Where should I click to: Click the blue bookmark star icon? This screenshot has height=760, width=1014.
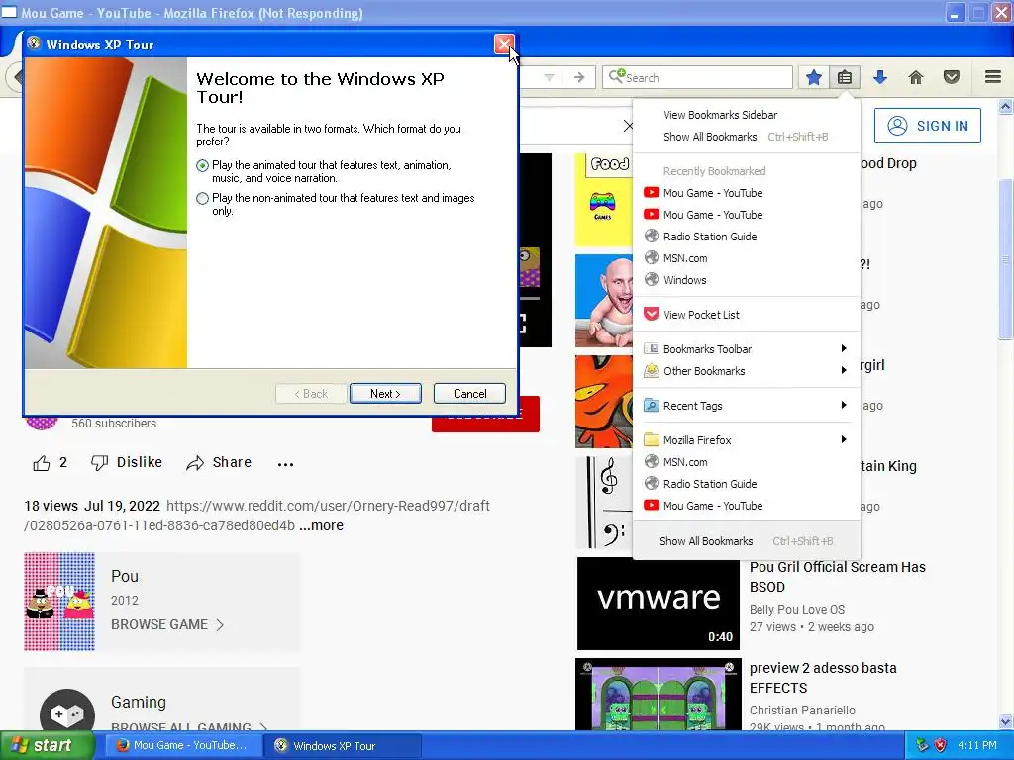pos(814,77)
